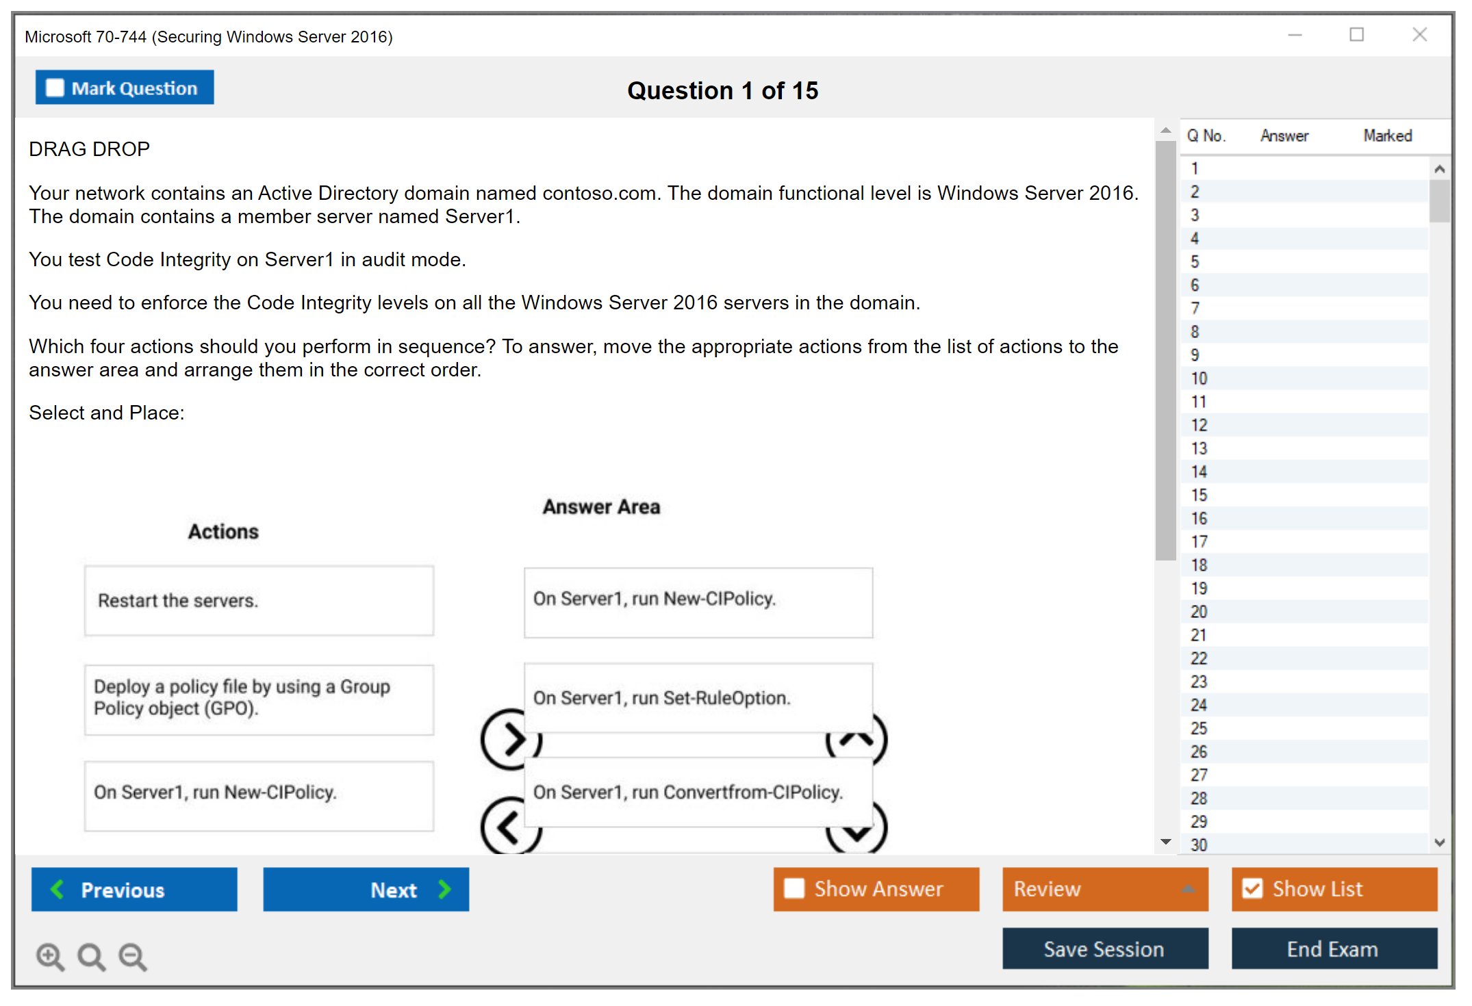Select question 10 in the list
1472x1006 pixels.
tap(1199, 378)
